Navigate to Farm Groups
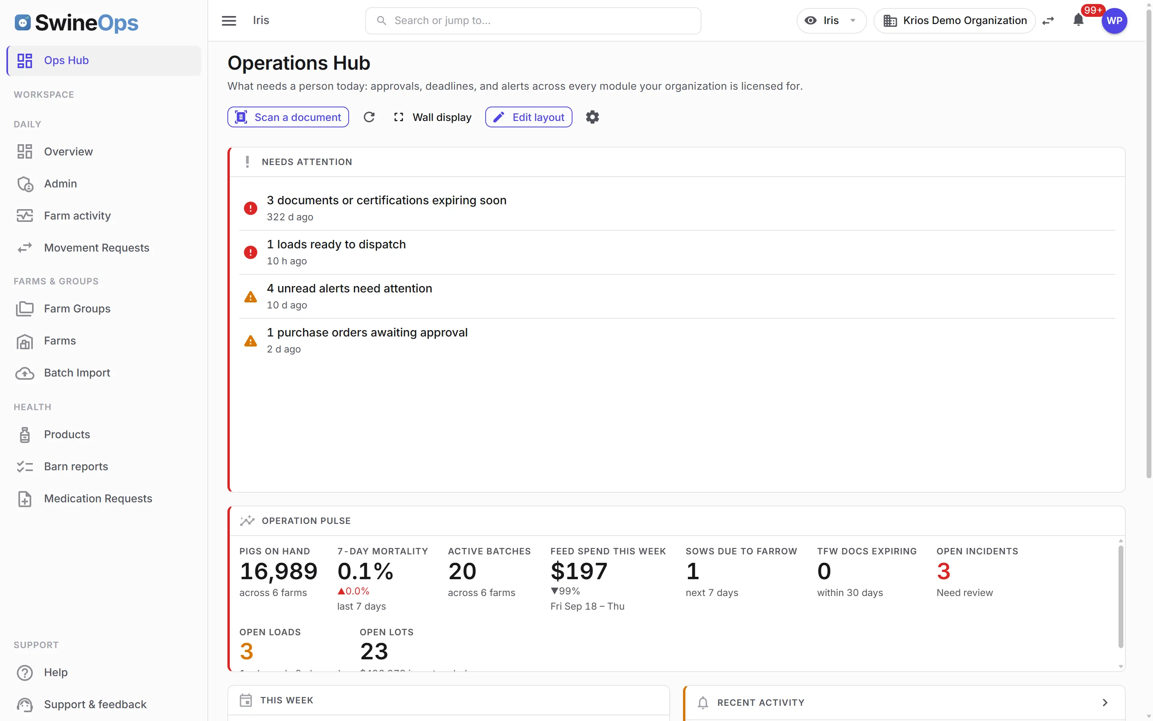 tap(104, 308)
